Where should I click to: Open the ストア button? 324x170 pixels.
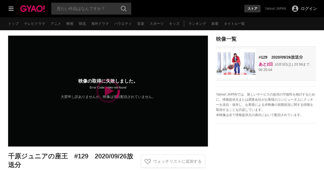click(252, 9)
